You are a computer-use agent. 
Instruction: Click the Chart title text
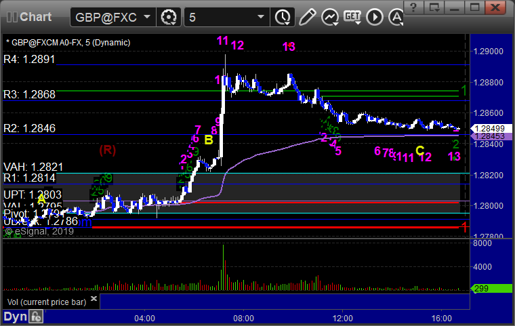pyautogui.click(x=35, y=17)
